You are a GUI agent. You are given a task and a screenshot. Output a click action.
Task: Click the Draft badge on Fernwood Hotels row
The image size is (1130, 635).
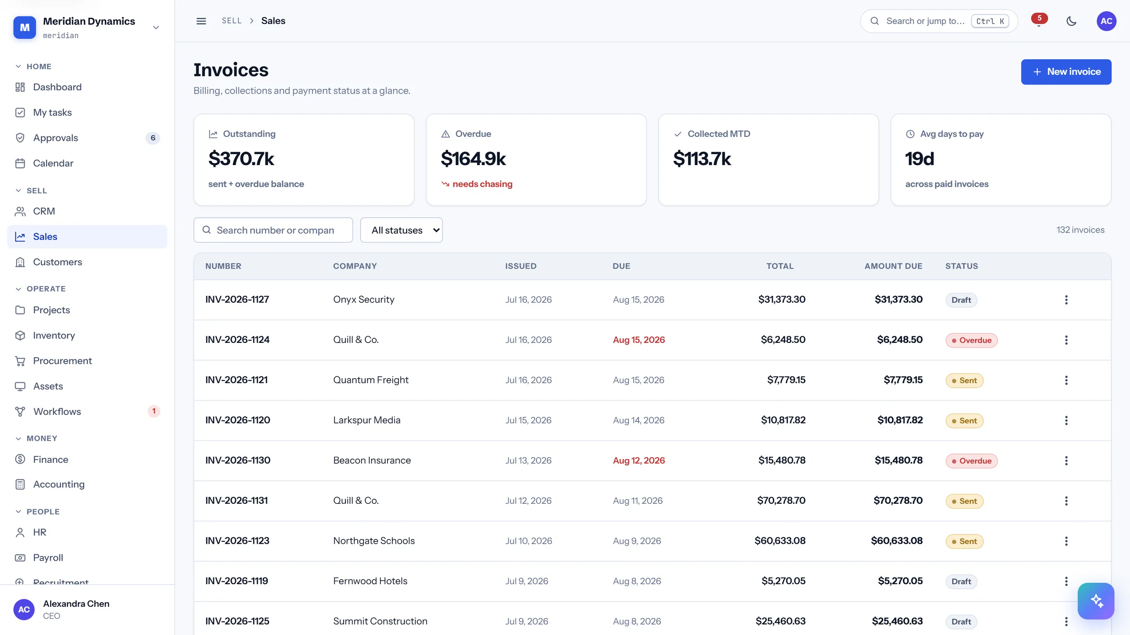[961, 581]
